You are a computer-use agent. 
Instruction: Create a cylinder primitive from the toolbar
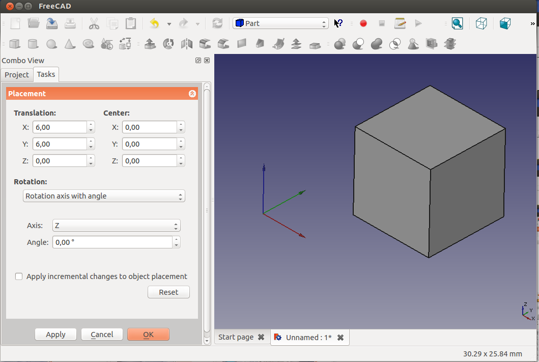click(x=33, y=44)
